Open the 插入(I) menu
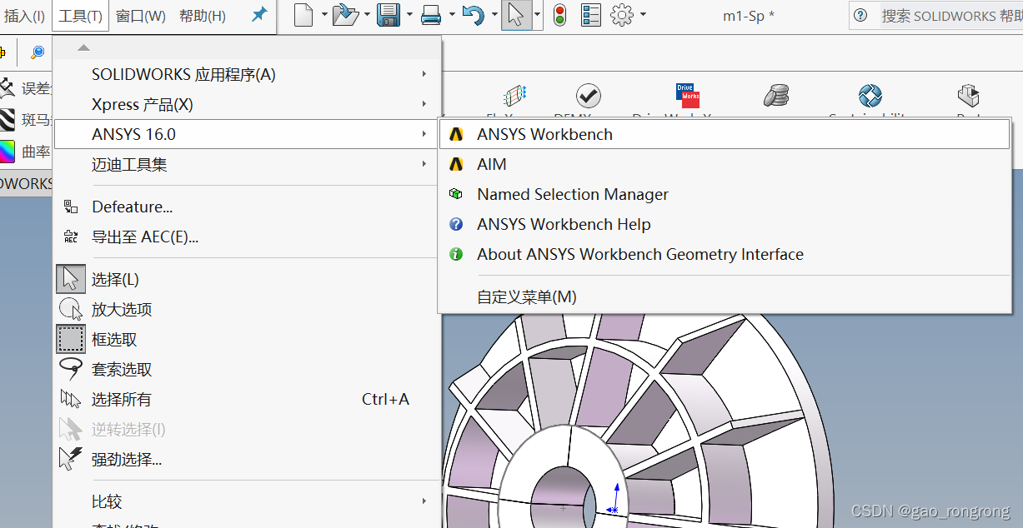This screenshot has width=1023, height=528. click(x=25, y=16)
